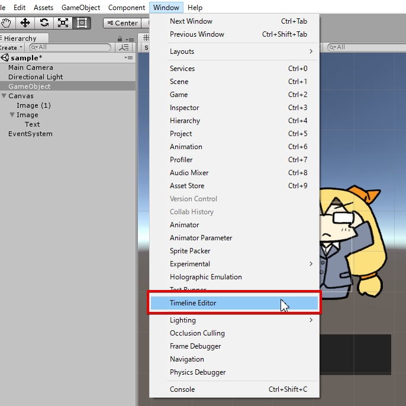Screen dimensions: 406x406
Task: Select Main Camera in Hierarchy
Action: point(67,67)
